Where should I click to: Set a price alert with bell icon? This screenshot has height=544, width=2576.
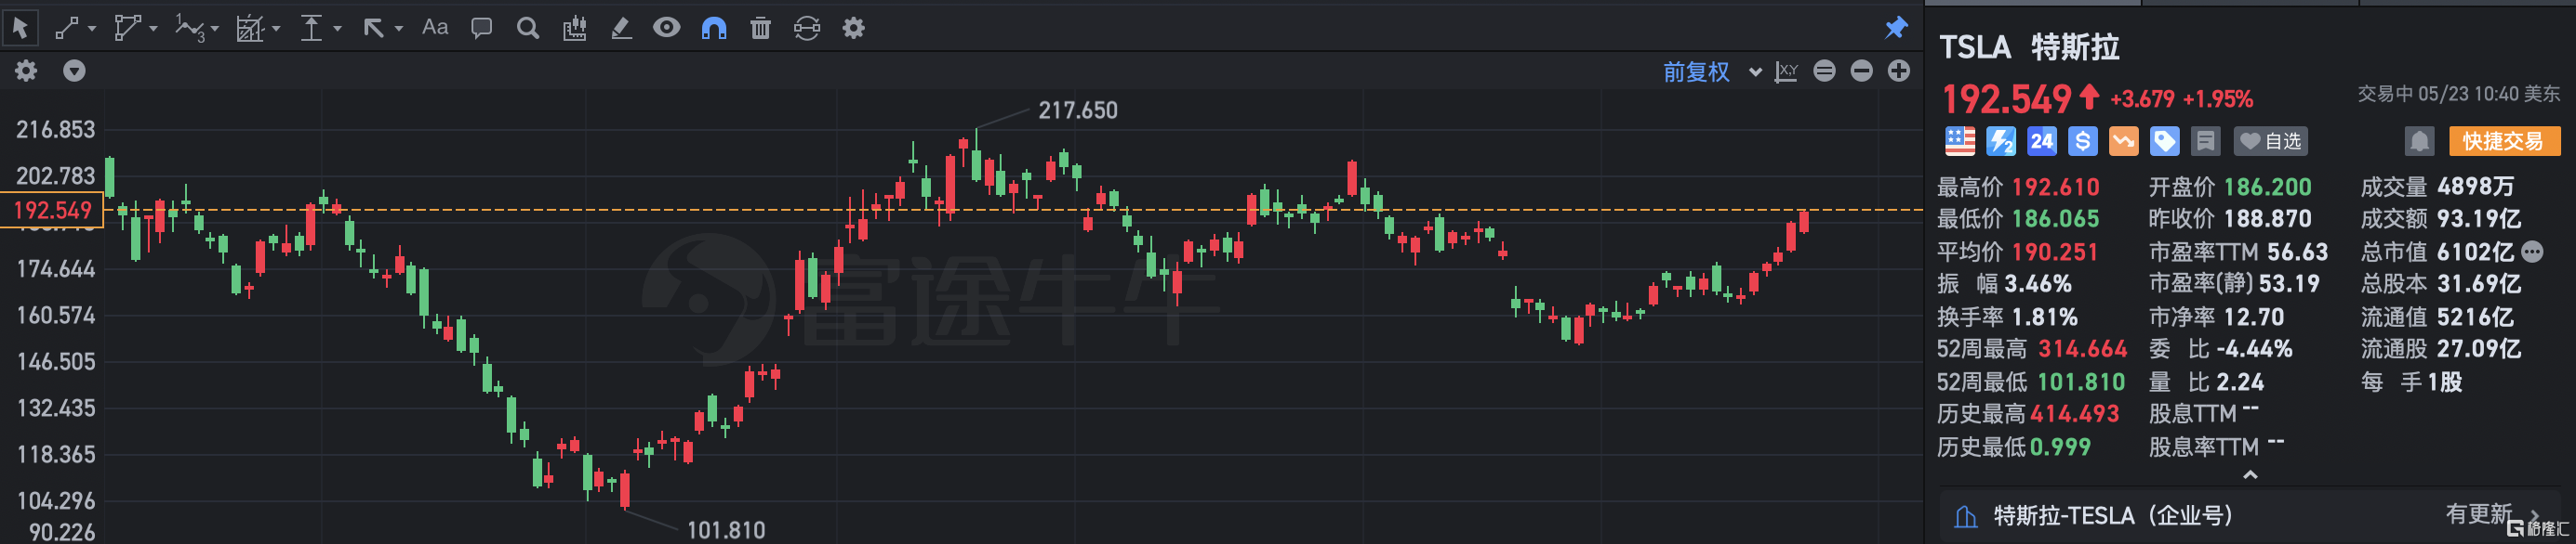tap(2419, 142)
